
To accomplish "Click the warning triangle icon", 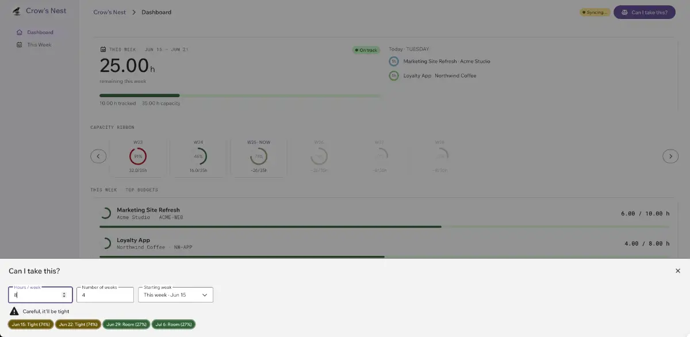I will point(14,311).
